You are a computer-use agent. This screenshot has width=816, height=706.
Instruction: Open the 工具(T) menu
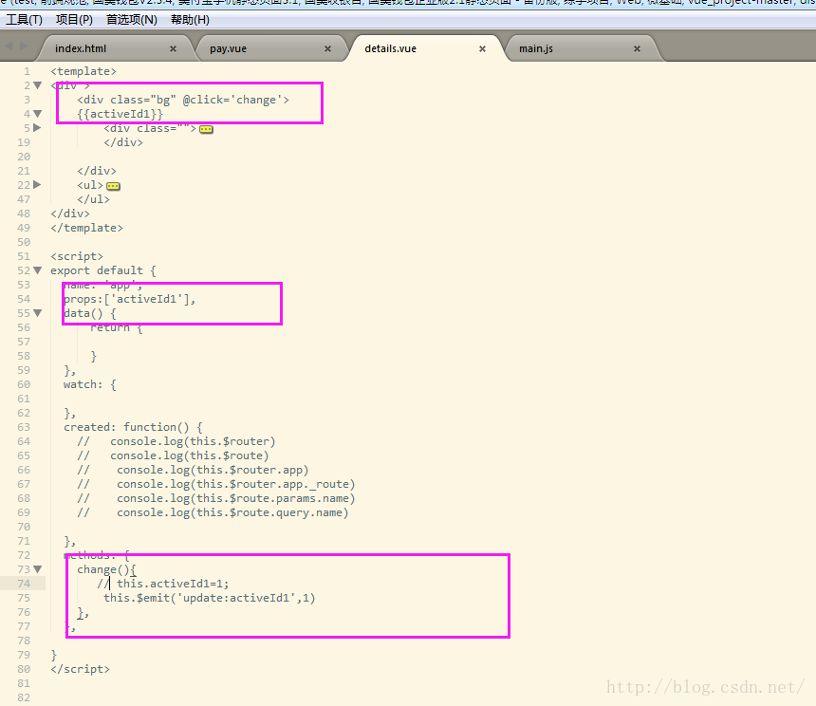click(x=24, y=20)
